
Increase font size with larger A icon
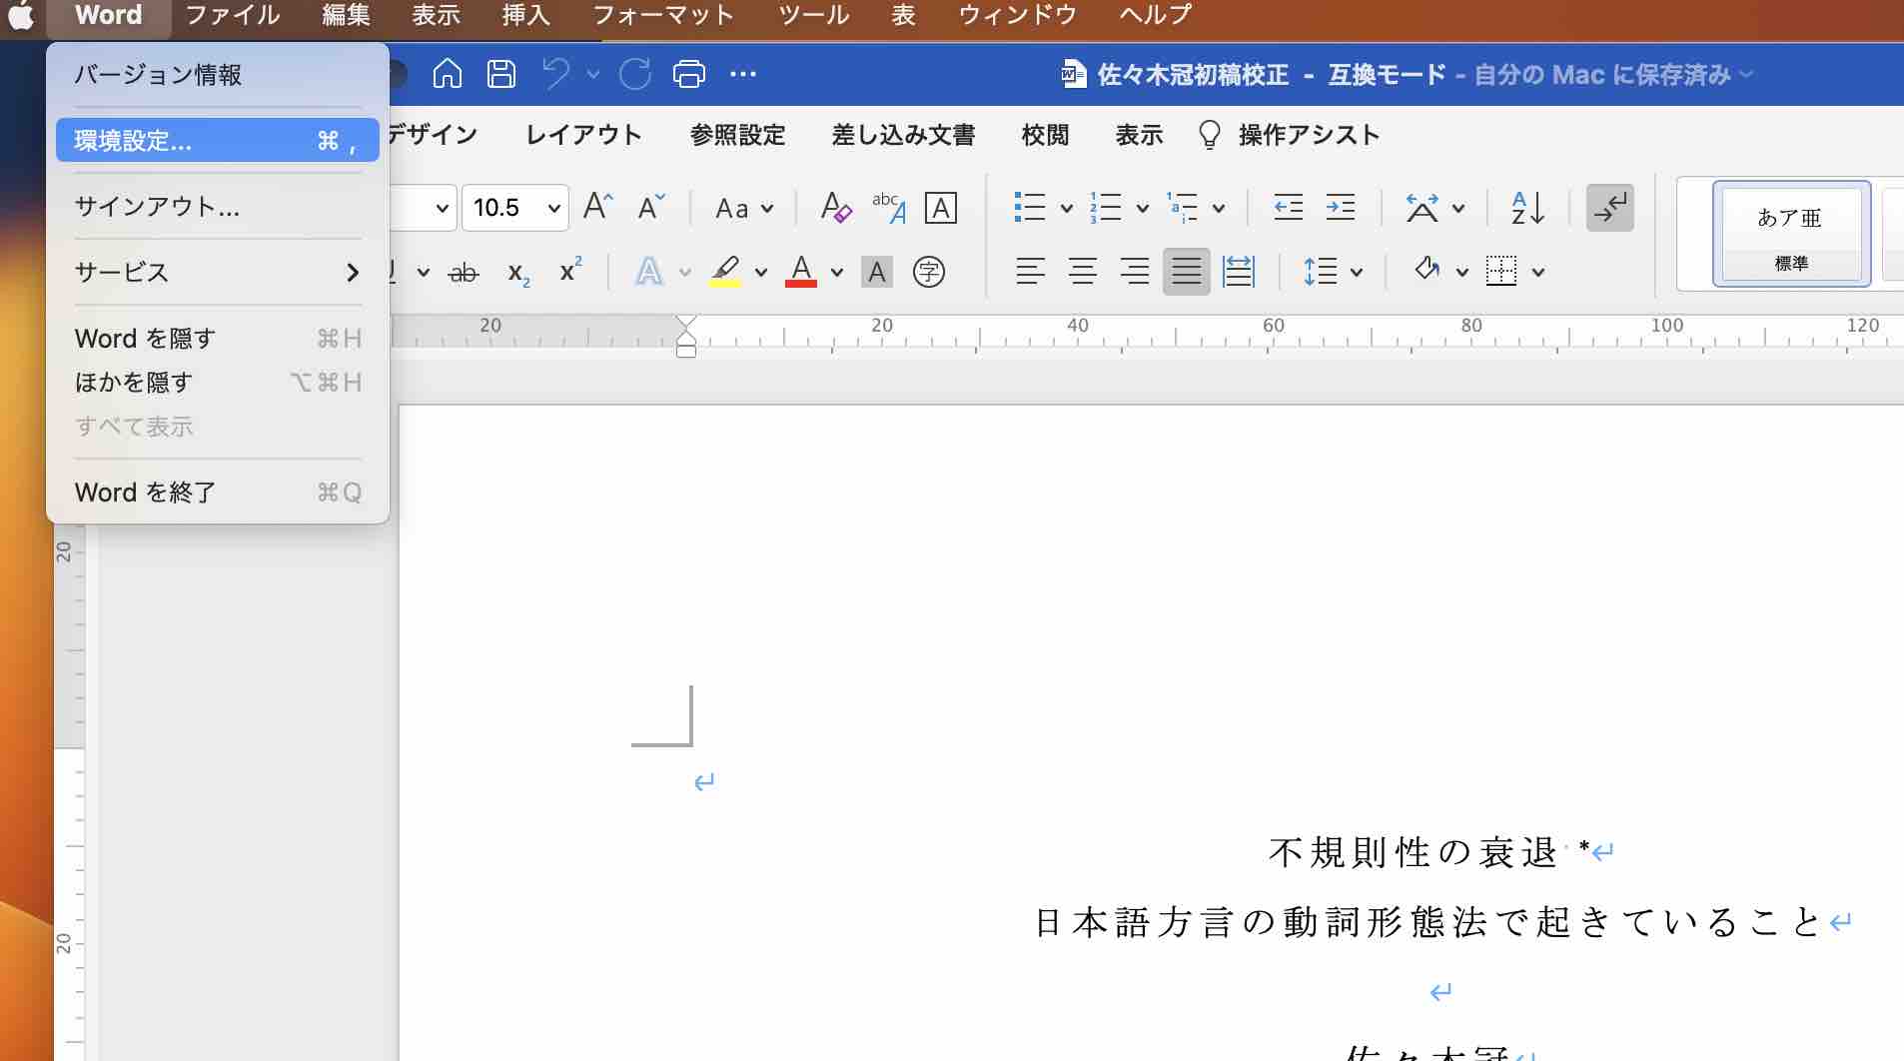(x=597, y=207)
